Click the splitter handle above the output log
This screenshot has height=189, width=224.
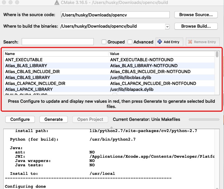tap(112, 127)
